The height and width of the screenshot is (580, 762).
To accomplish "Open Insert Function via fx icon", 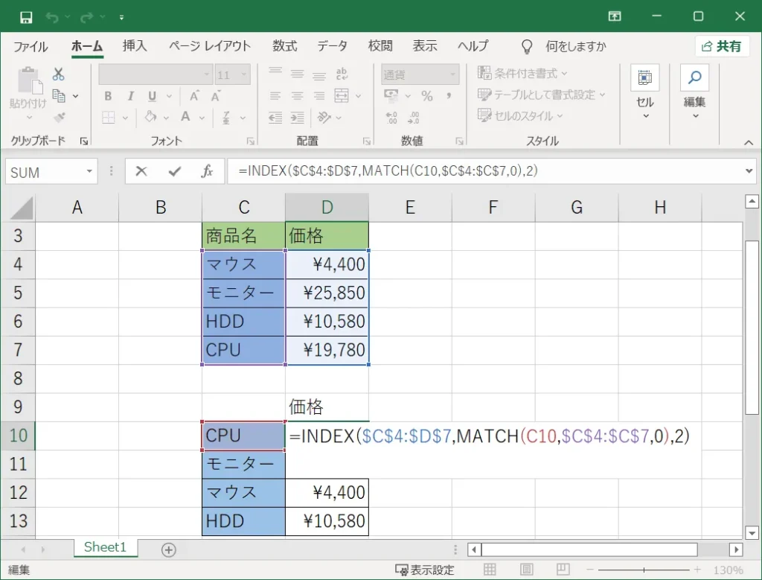I will (207, 171).
